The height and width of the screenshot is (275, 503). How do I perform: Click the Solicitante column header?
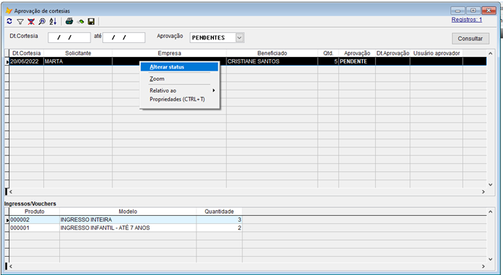tap(78, 53)
